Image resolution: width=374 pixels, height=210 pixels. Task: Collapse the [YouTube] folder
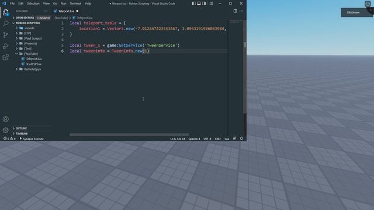(31, 54)
